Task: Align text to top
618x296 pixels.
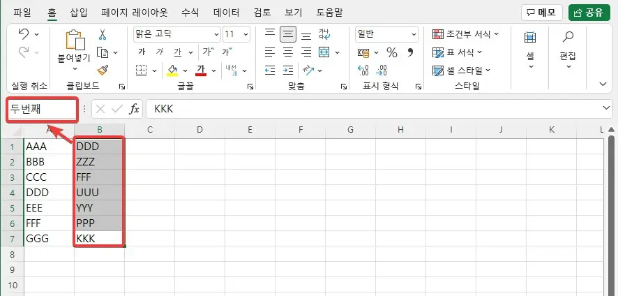Action: pos(270,34)
